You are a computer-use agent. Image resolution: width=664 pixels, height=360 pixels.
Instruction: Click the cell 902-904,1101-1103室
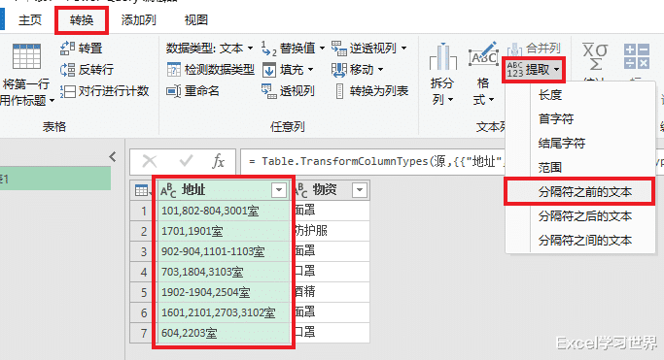tap(224, 251)
